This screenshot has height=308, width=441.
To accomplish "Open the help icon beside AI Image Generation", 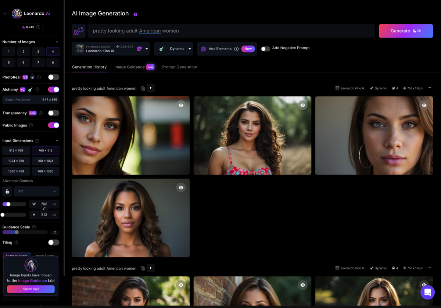I will tap(135, 14).
